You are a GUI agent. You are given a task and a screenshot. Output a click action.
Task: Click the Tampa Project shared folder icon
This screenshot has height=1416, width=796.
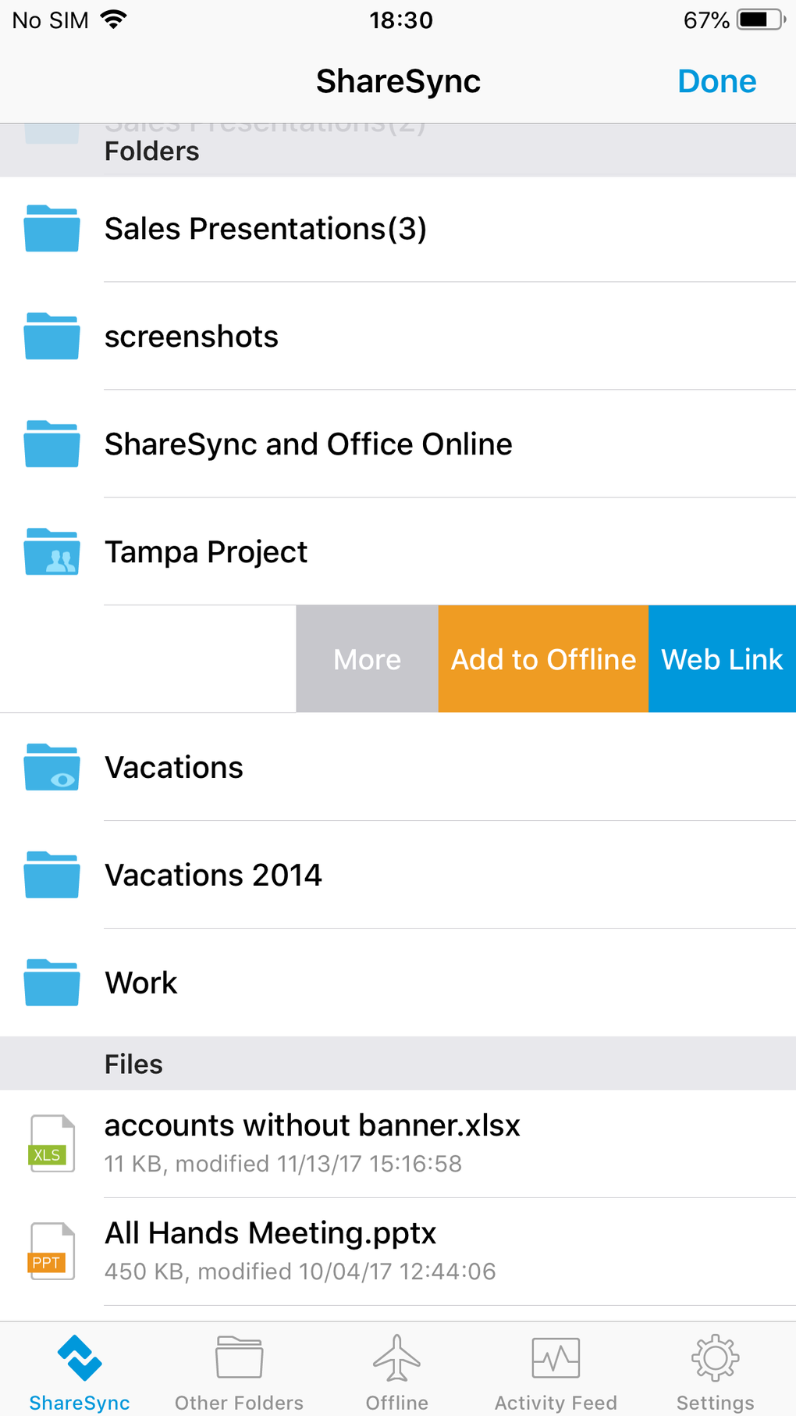[x=52, y=552]
